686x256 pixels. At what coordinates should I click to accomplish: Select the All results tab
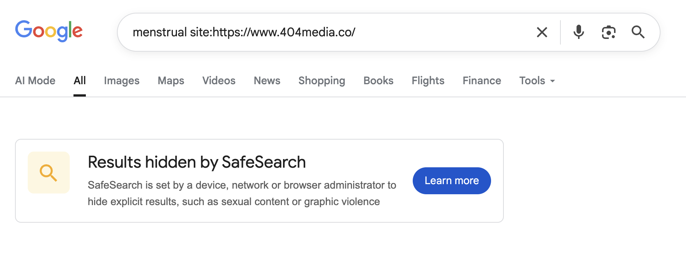pyautogui.click(x=79, y=80)
